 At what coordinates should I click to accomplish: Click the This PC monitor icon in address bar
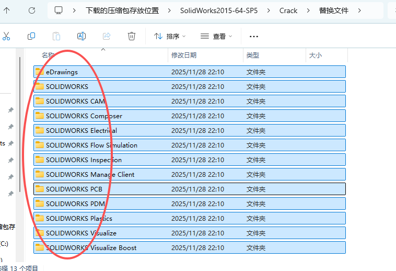59,10
